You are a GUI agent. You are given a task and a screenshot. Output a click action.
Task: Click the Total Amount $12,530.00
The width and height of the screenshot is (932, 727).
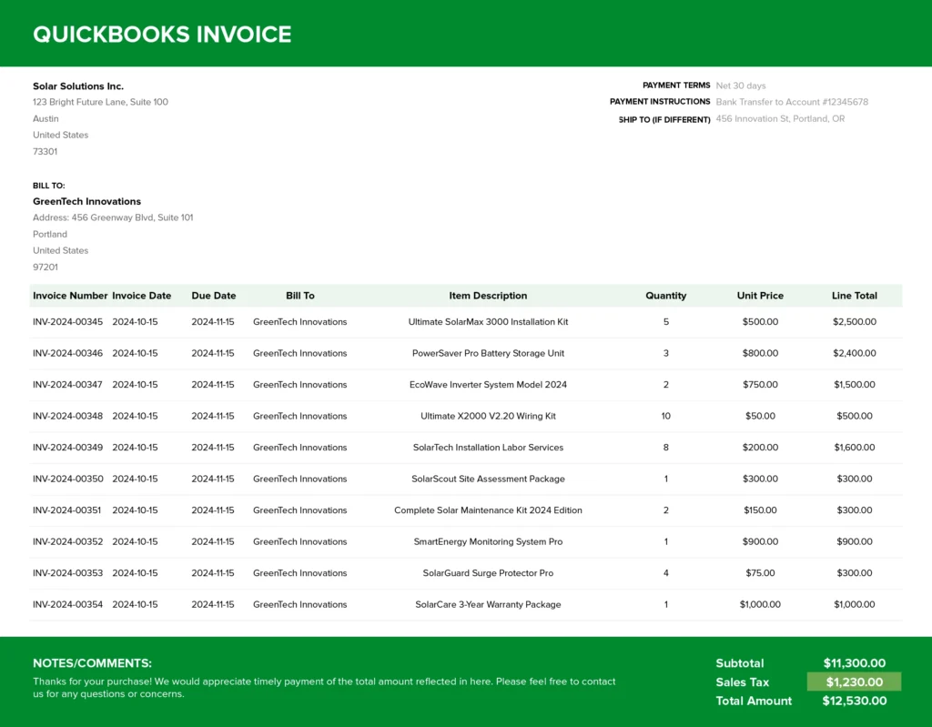tap(854, 701)
